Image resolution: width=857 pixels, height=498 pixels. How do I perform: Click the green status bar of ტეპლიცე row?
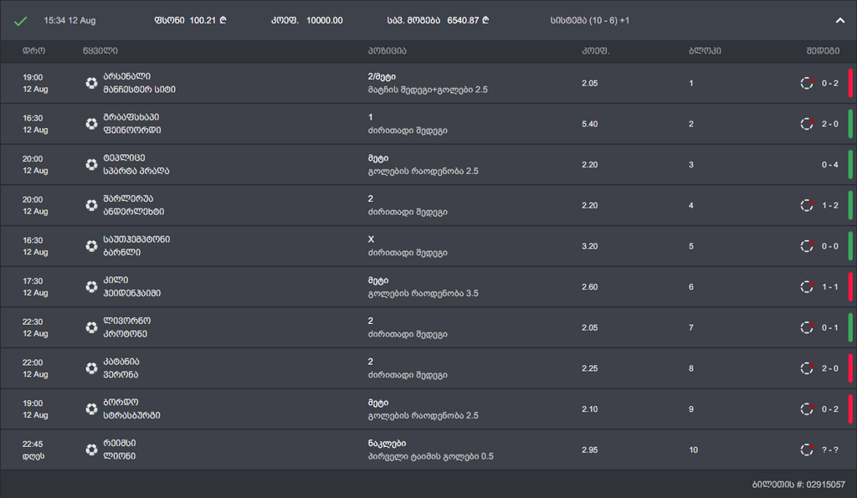click(850, 165)
